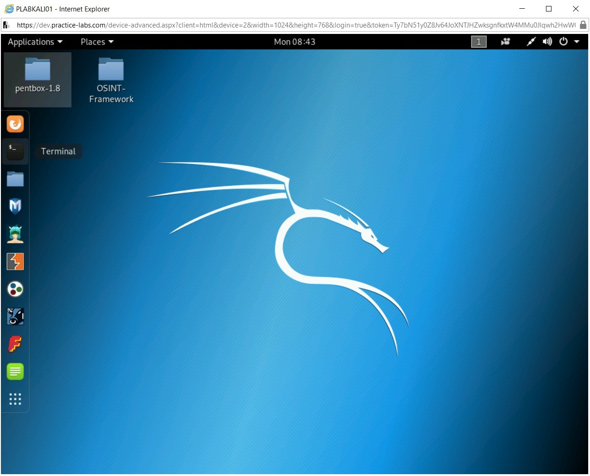Select workspace indicator 1
590x476 pixels.
click(478, 42)
